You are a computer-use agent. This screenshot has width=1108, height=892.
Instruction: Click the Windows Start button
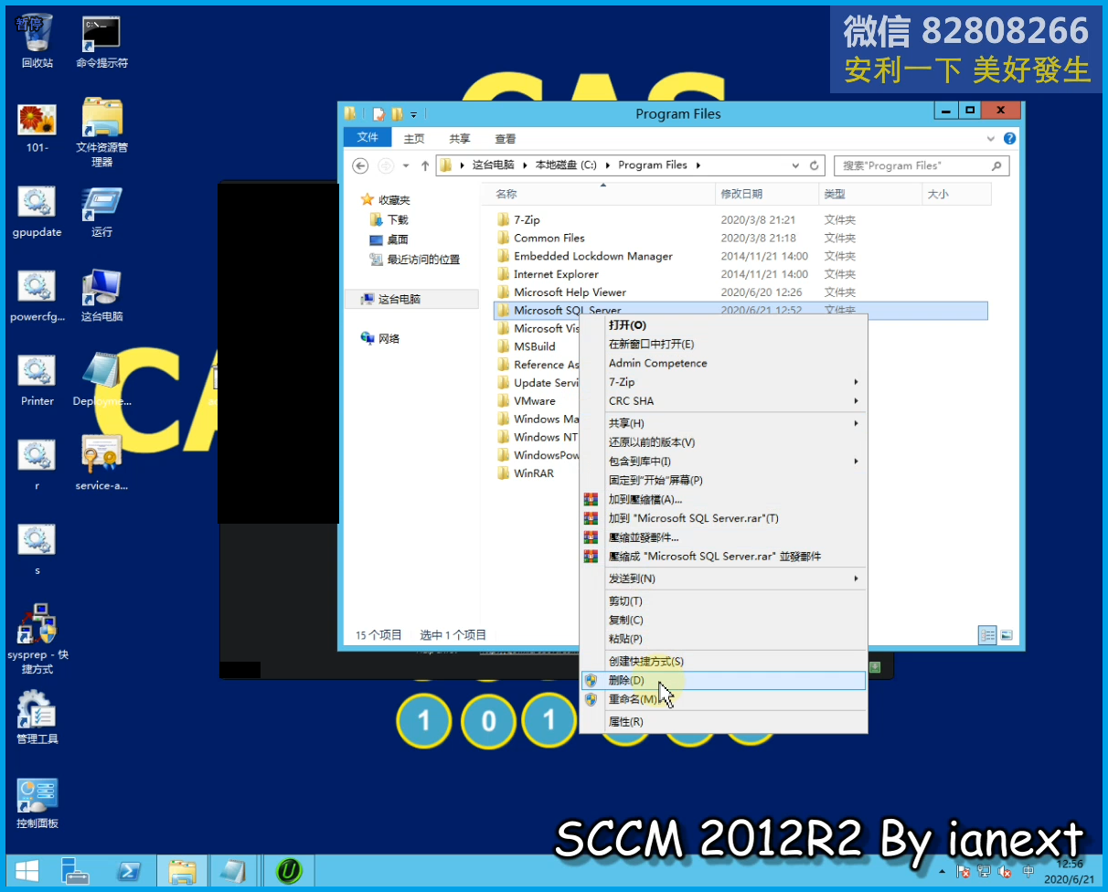pyautogui.click(x=27, y=871)
